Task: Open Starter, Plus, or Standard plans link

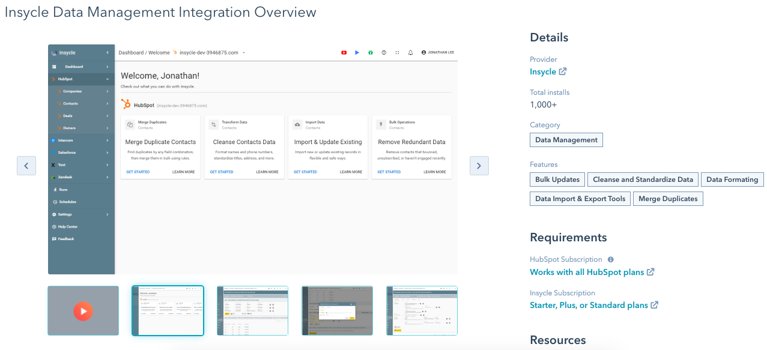Action: (589, 305)
